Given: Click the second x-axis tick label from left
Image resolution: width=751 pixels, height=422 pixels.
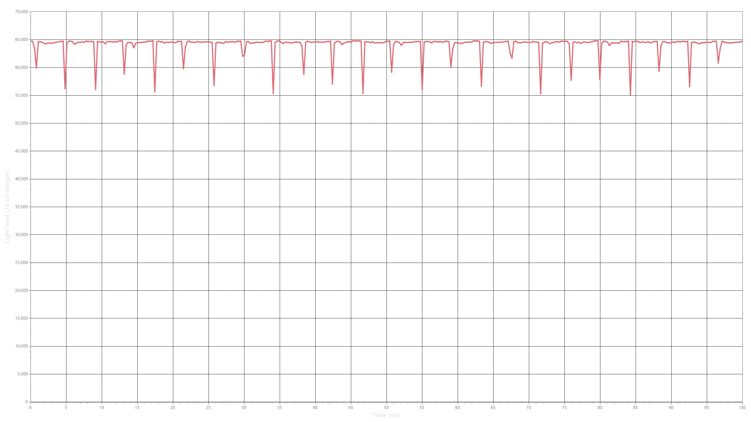Looking at the screenshot, I should [66, 407].
